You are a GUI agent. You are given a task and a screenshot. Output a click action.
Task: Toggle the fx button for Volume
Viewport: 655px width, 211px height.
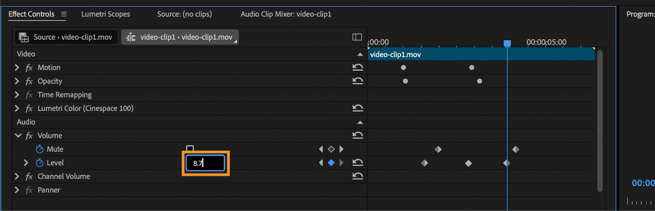(29, 135)
